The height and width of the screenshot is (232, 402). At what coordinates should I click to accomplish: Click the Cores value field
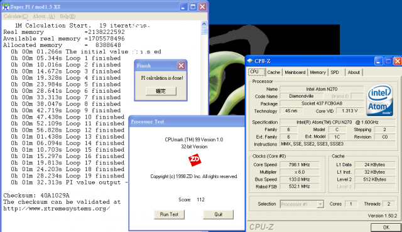(351, 204)
